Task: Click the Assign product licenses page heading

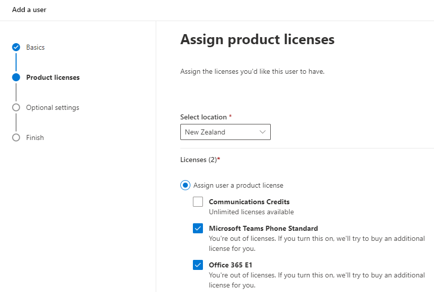Action: coord(257,40)
